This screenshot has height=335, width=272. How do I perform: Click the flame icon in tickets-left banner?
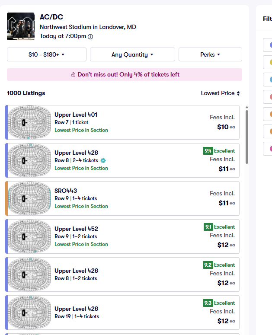[73, 74]
